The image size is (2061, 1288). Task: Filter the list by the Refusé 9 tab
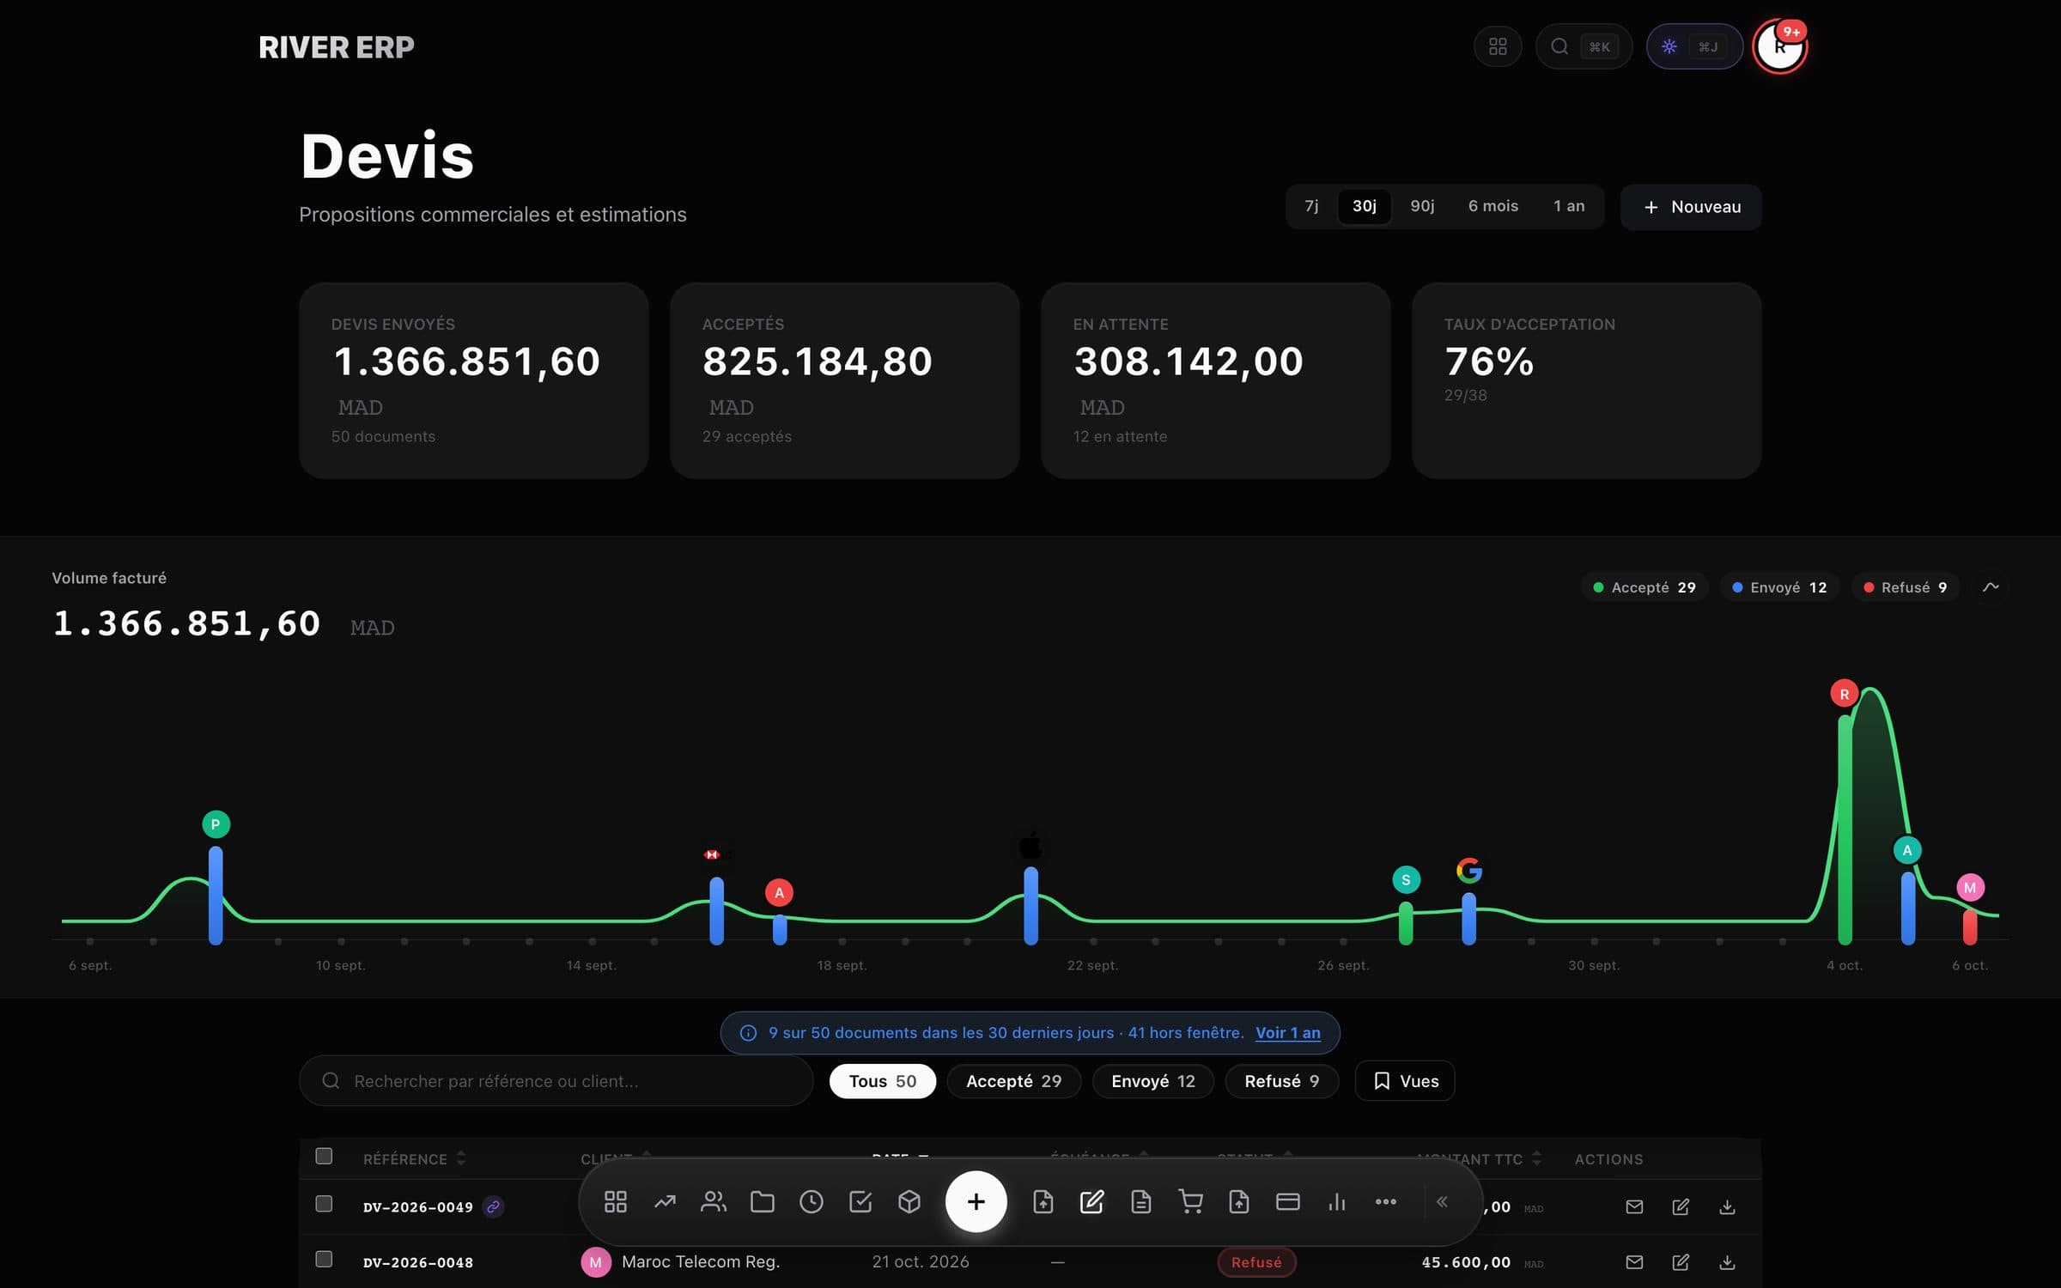(1281, 1081)
